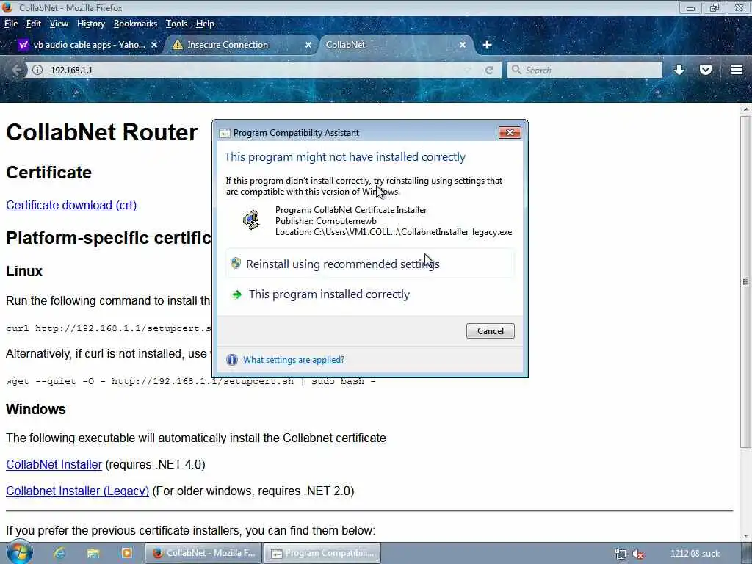This screenshot has width=752, height=564.
Task: Click the CollabNet Installer link
Action: [54, 464]
